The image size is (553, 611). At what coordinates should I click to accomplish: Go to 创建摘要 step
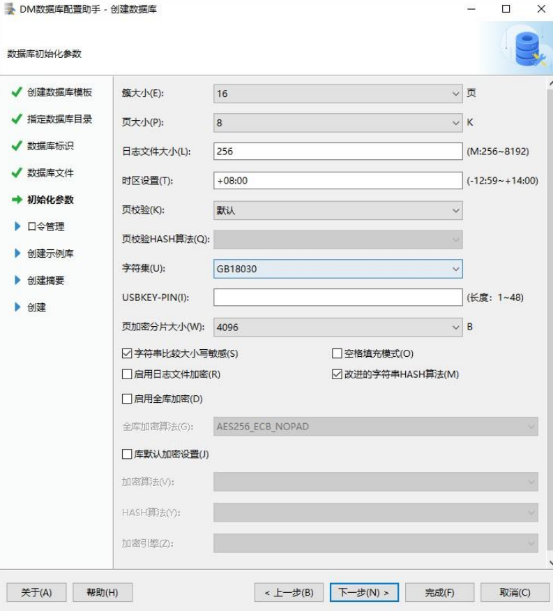pos(46,281)
